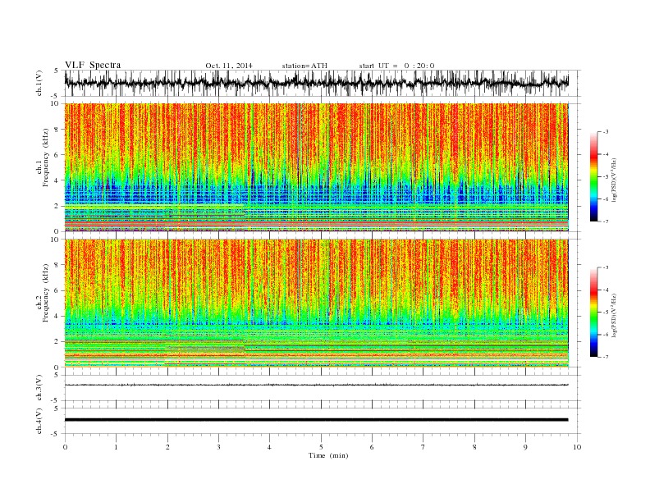This screenshot has height=502, width=650.
Task: Click the 'start UT = 0:20:0' text
Action: click(x=396, y=66)
